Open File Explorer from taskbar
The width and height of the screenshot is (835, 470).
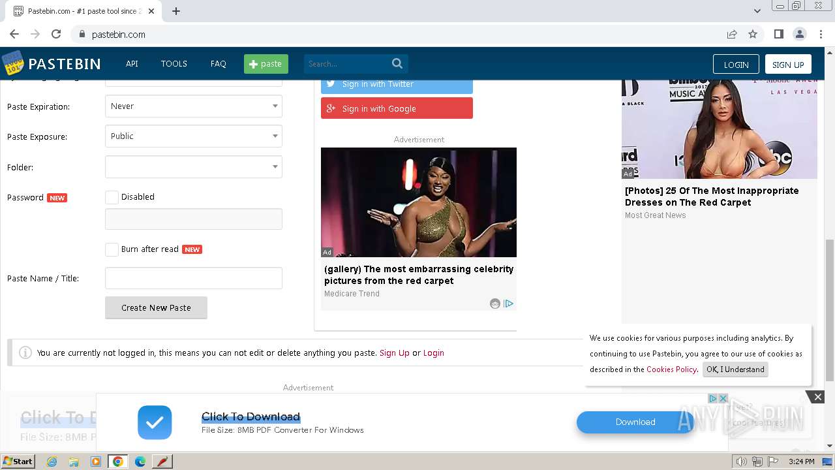tap(74, 462)
